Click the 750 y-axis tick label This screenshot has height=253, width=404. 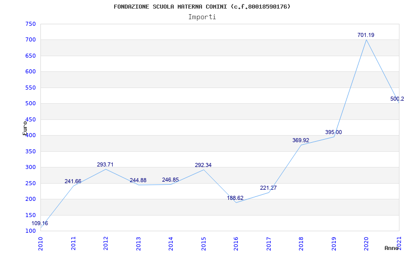(x=30, y=24)
